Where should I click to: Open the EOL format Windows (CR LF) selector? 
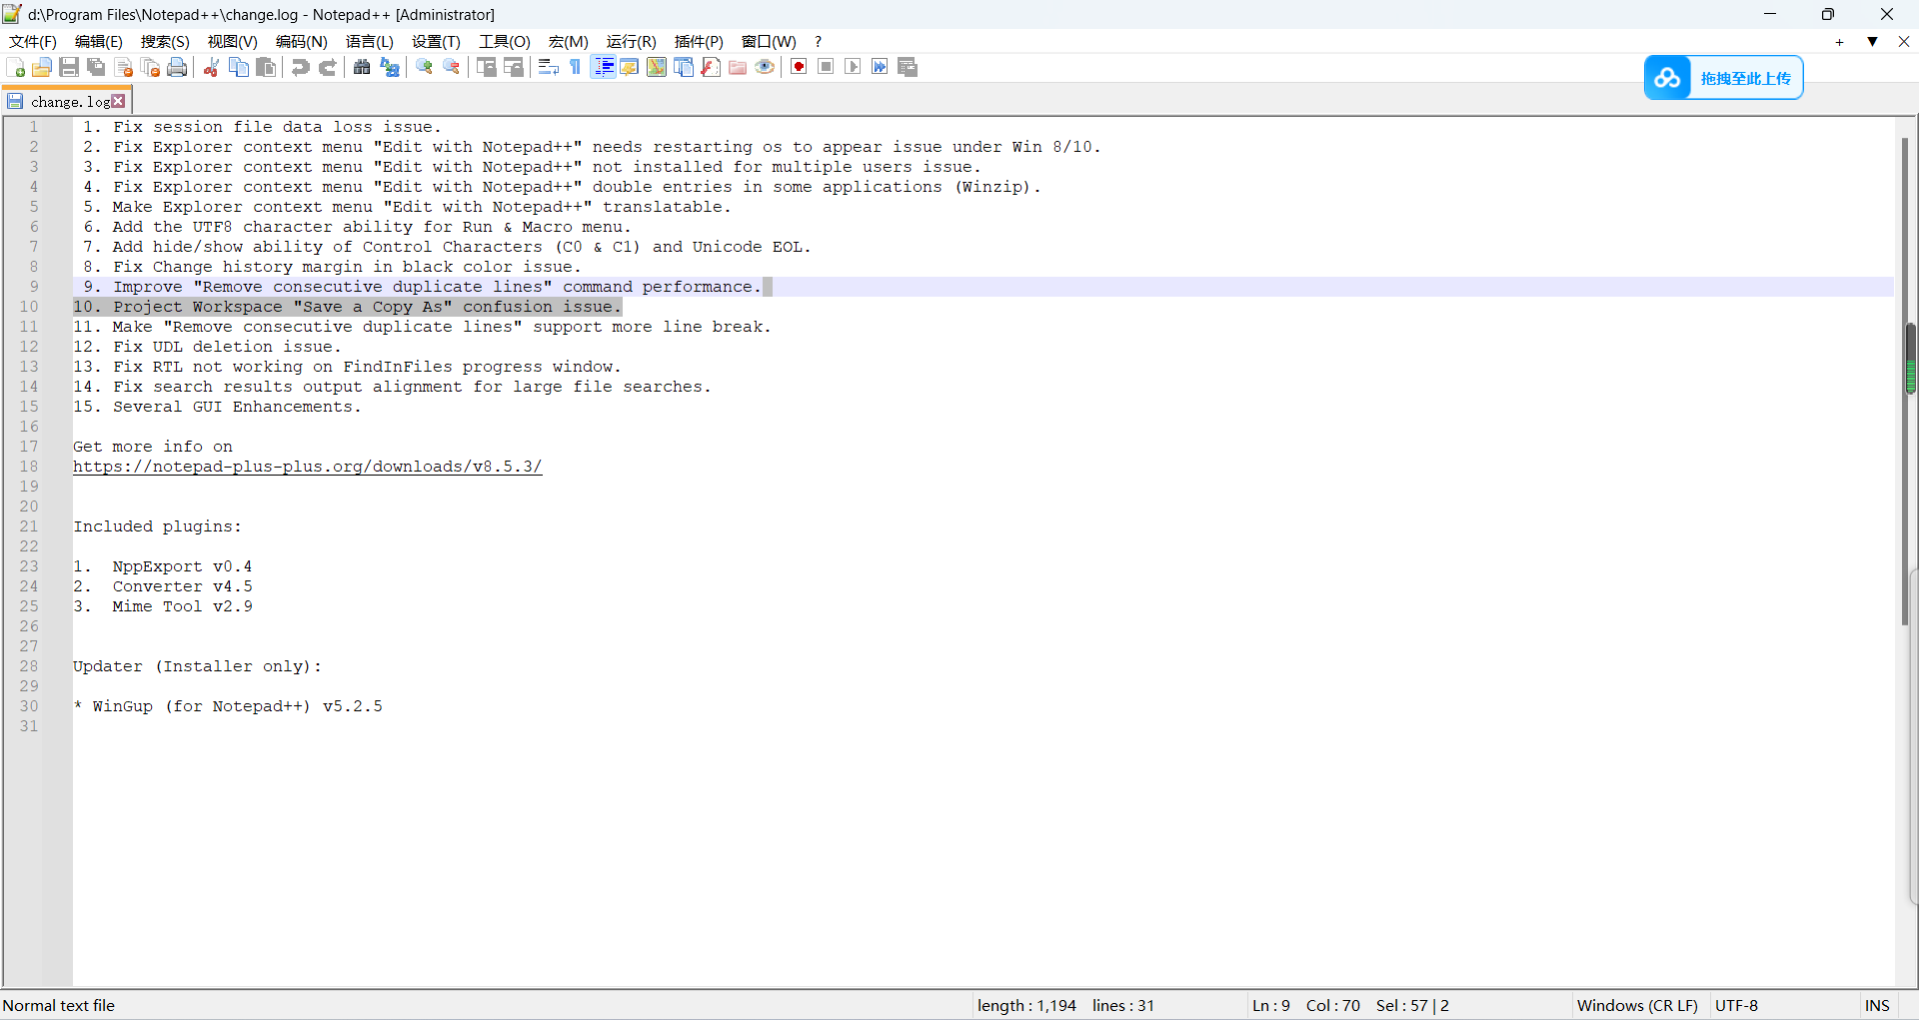[1636, 1005]
